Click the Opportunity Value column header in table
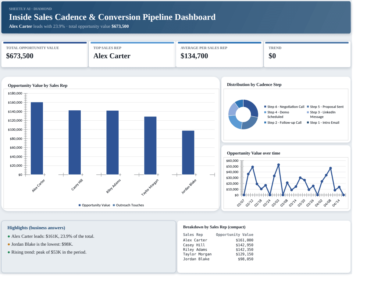 (235, 235)
